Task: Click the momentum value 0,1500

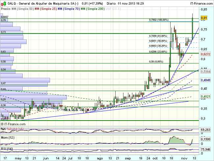Action: coord(205,139)
